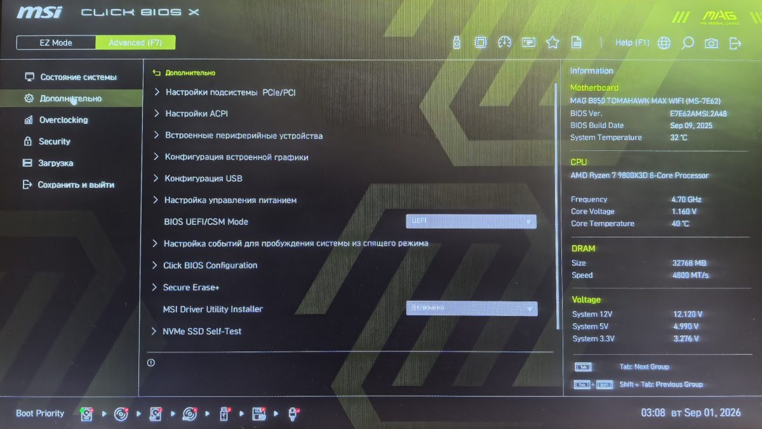This screenshot has width=762, height=429.
Task: Open the MSI Driver Utility Installer dropdown
Action: pos(472,308)
